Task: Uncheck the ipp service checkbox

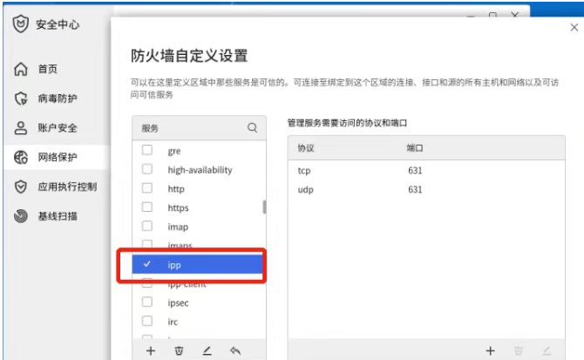Action: [x=147, y=264]
